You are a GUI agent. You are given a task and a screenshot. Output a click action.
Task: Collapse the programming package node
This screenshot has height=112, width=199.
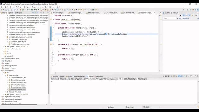point(5,75)
